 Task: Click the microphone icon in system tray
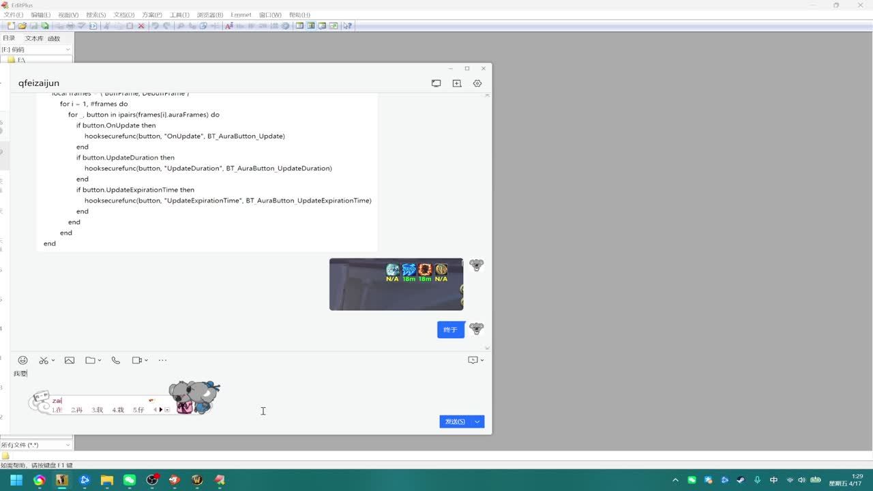[x=757, y=480]
